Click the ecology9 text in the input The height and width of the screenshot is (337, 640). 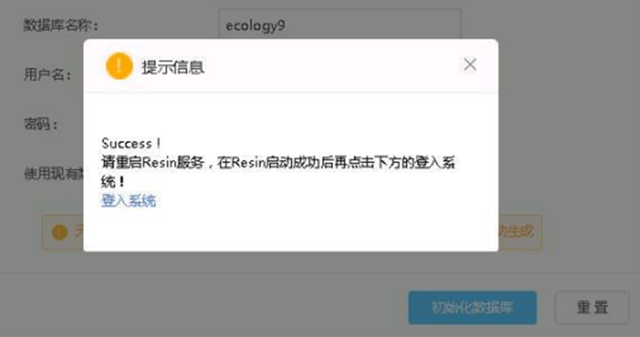coord(256,26)
